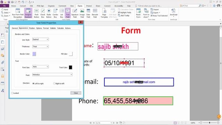The width and height of the screenshot is (222, 125).
Task: Switch to the Options tab
Action: click(x=39, y=28)
